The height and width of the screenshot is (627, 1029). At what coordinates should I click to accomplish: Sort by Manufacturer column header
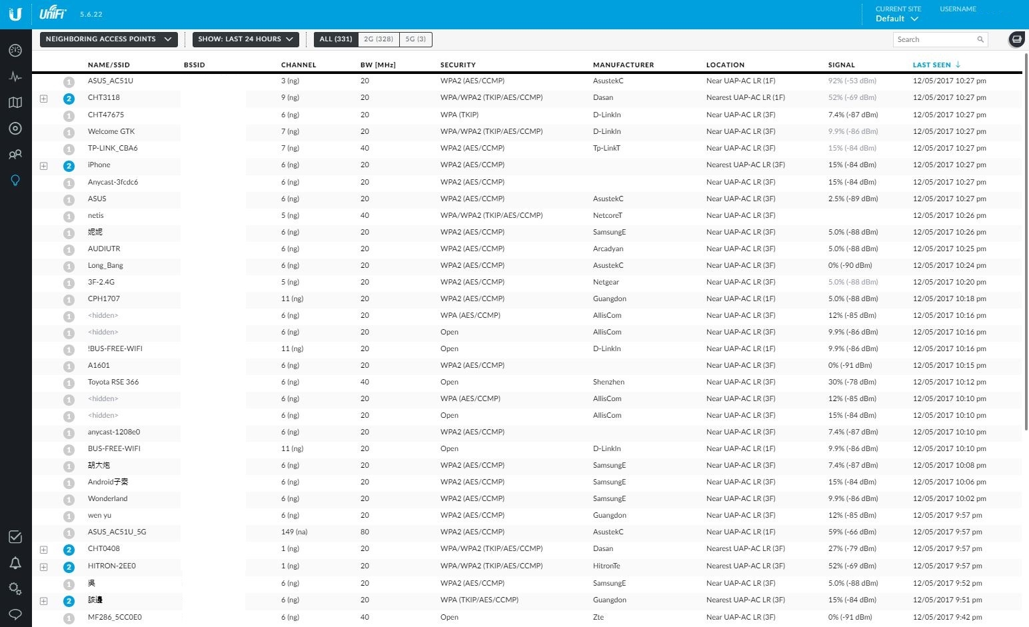point(624,65)
